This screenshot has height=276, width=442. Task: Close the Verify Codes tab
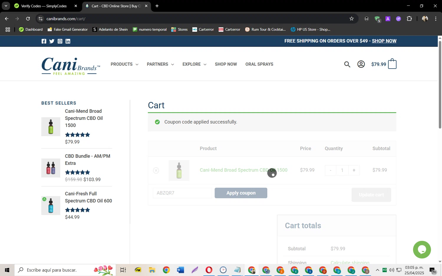tap(76, 6)
